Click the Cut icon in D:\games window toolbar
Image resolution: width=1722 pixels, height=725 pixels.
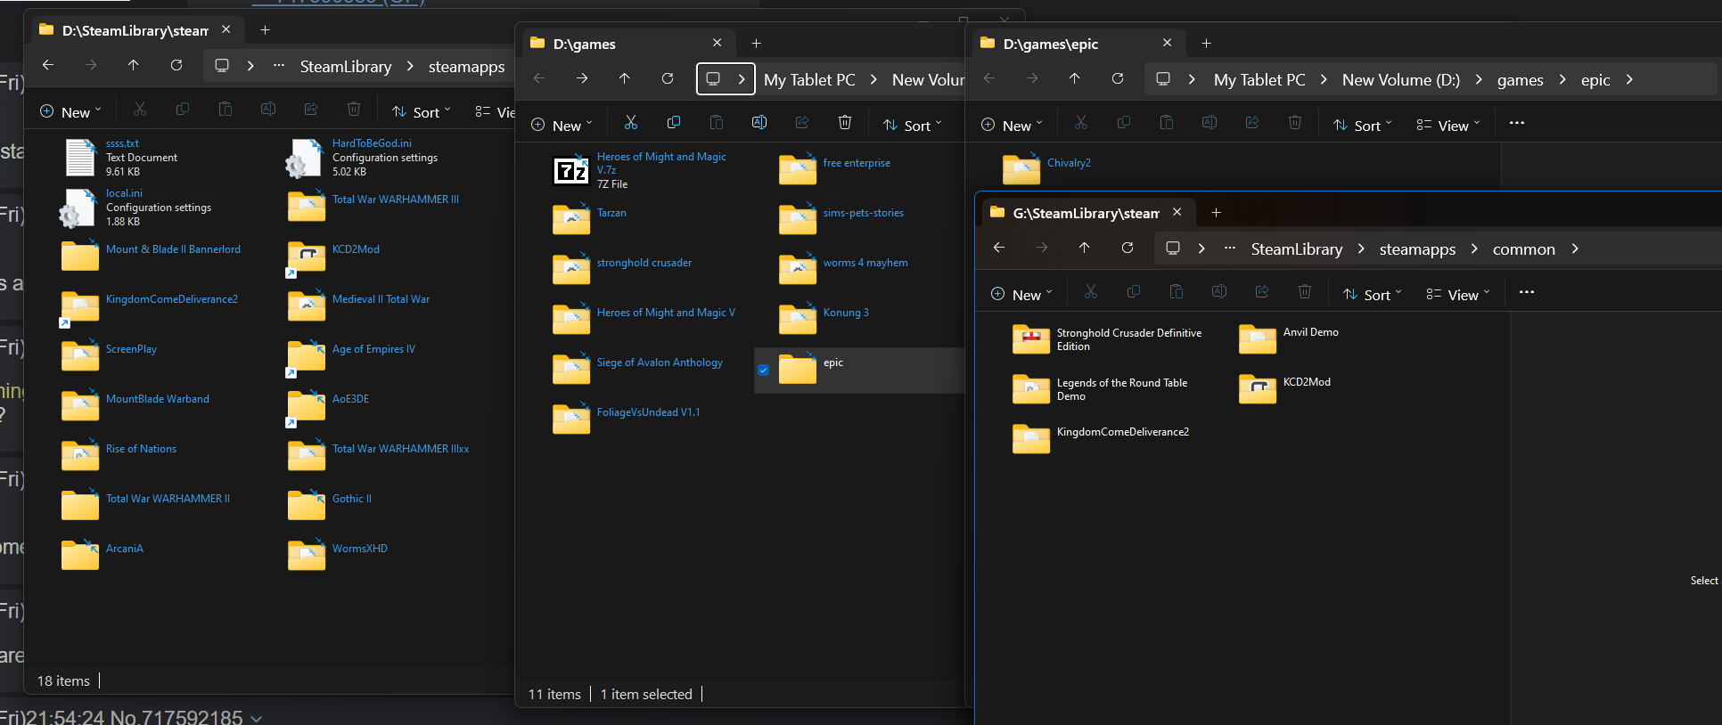pos(631,123)
